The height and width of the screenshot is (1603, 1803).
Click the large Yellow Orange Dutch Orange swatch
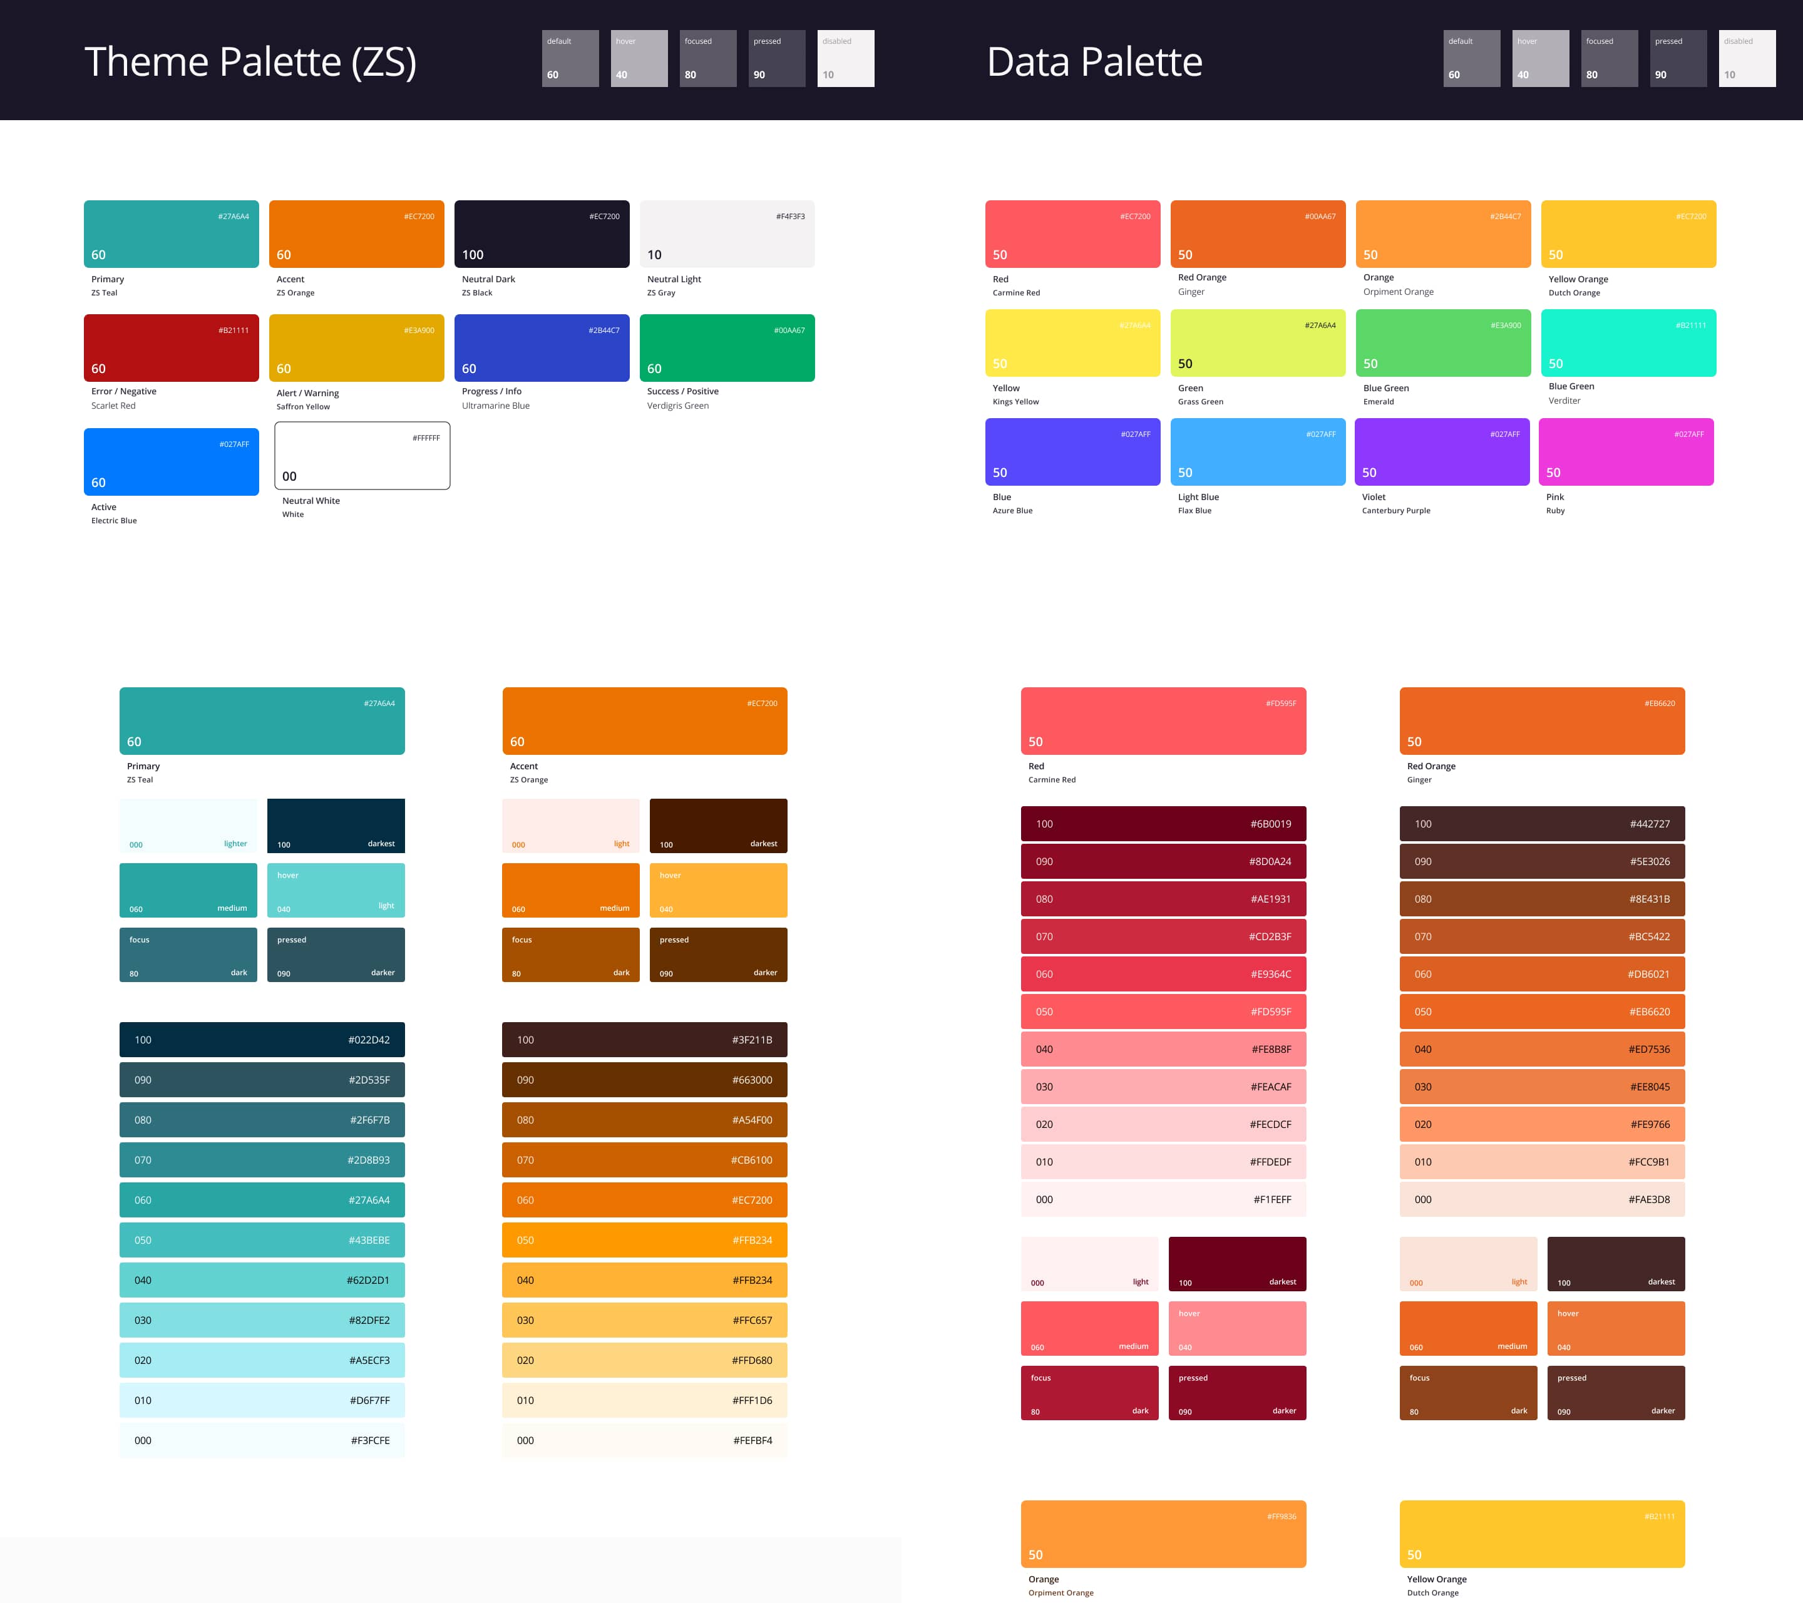pyautogui.click(x=1541, y=1534)
